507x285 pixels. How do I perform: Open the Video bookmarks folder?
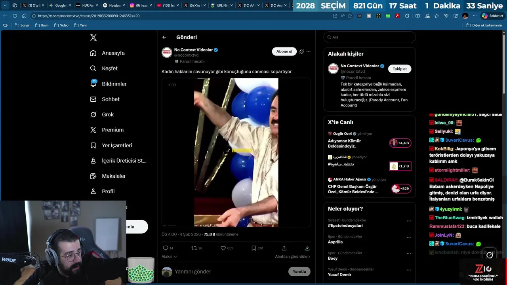point(61,25)
